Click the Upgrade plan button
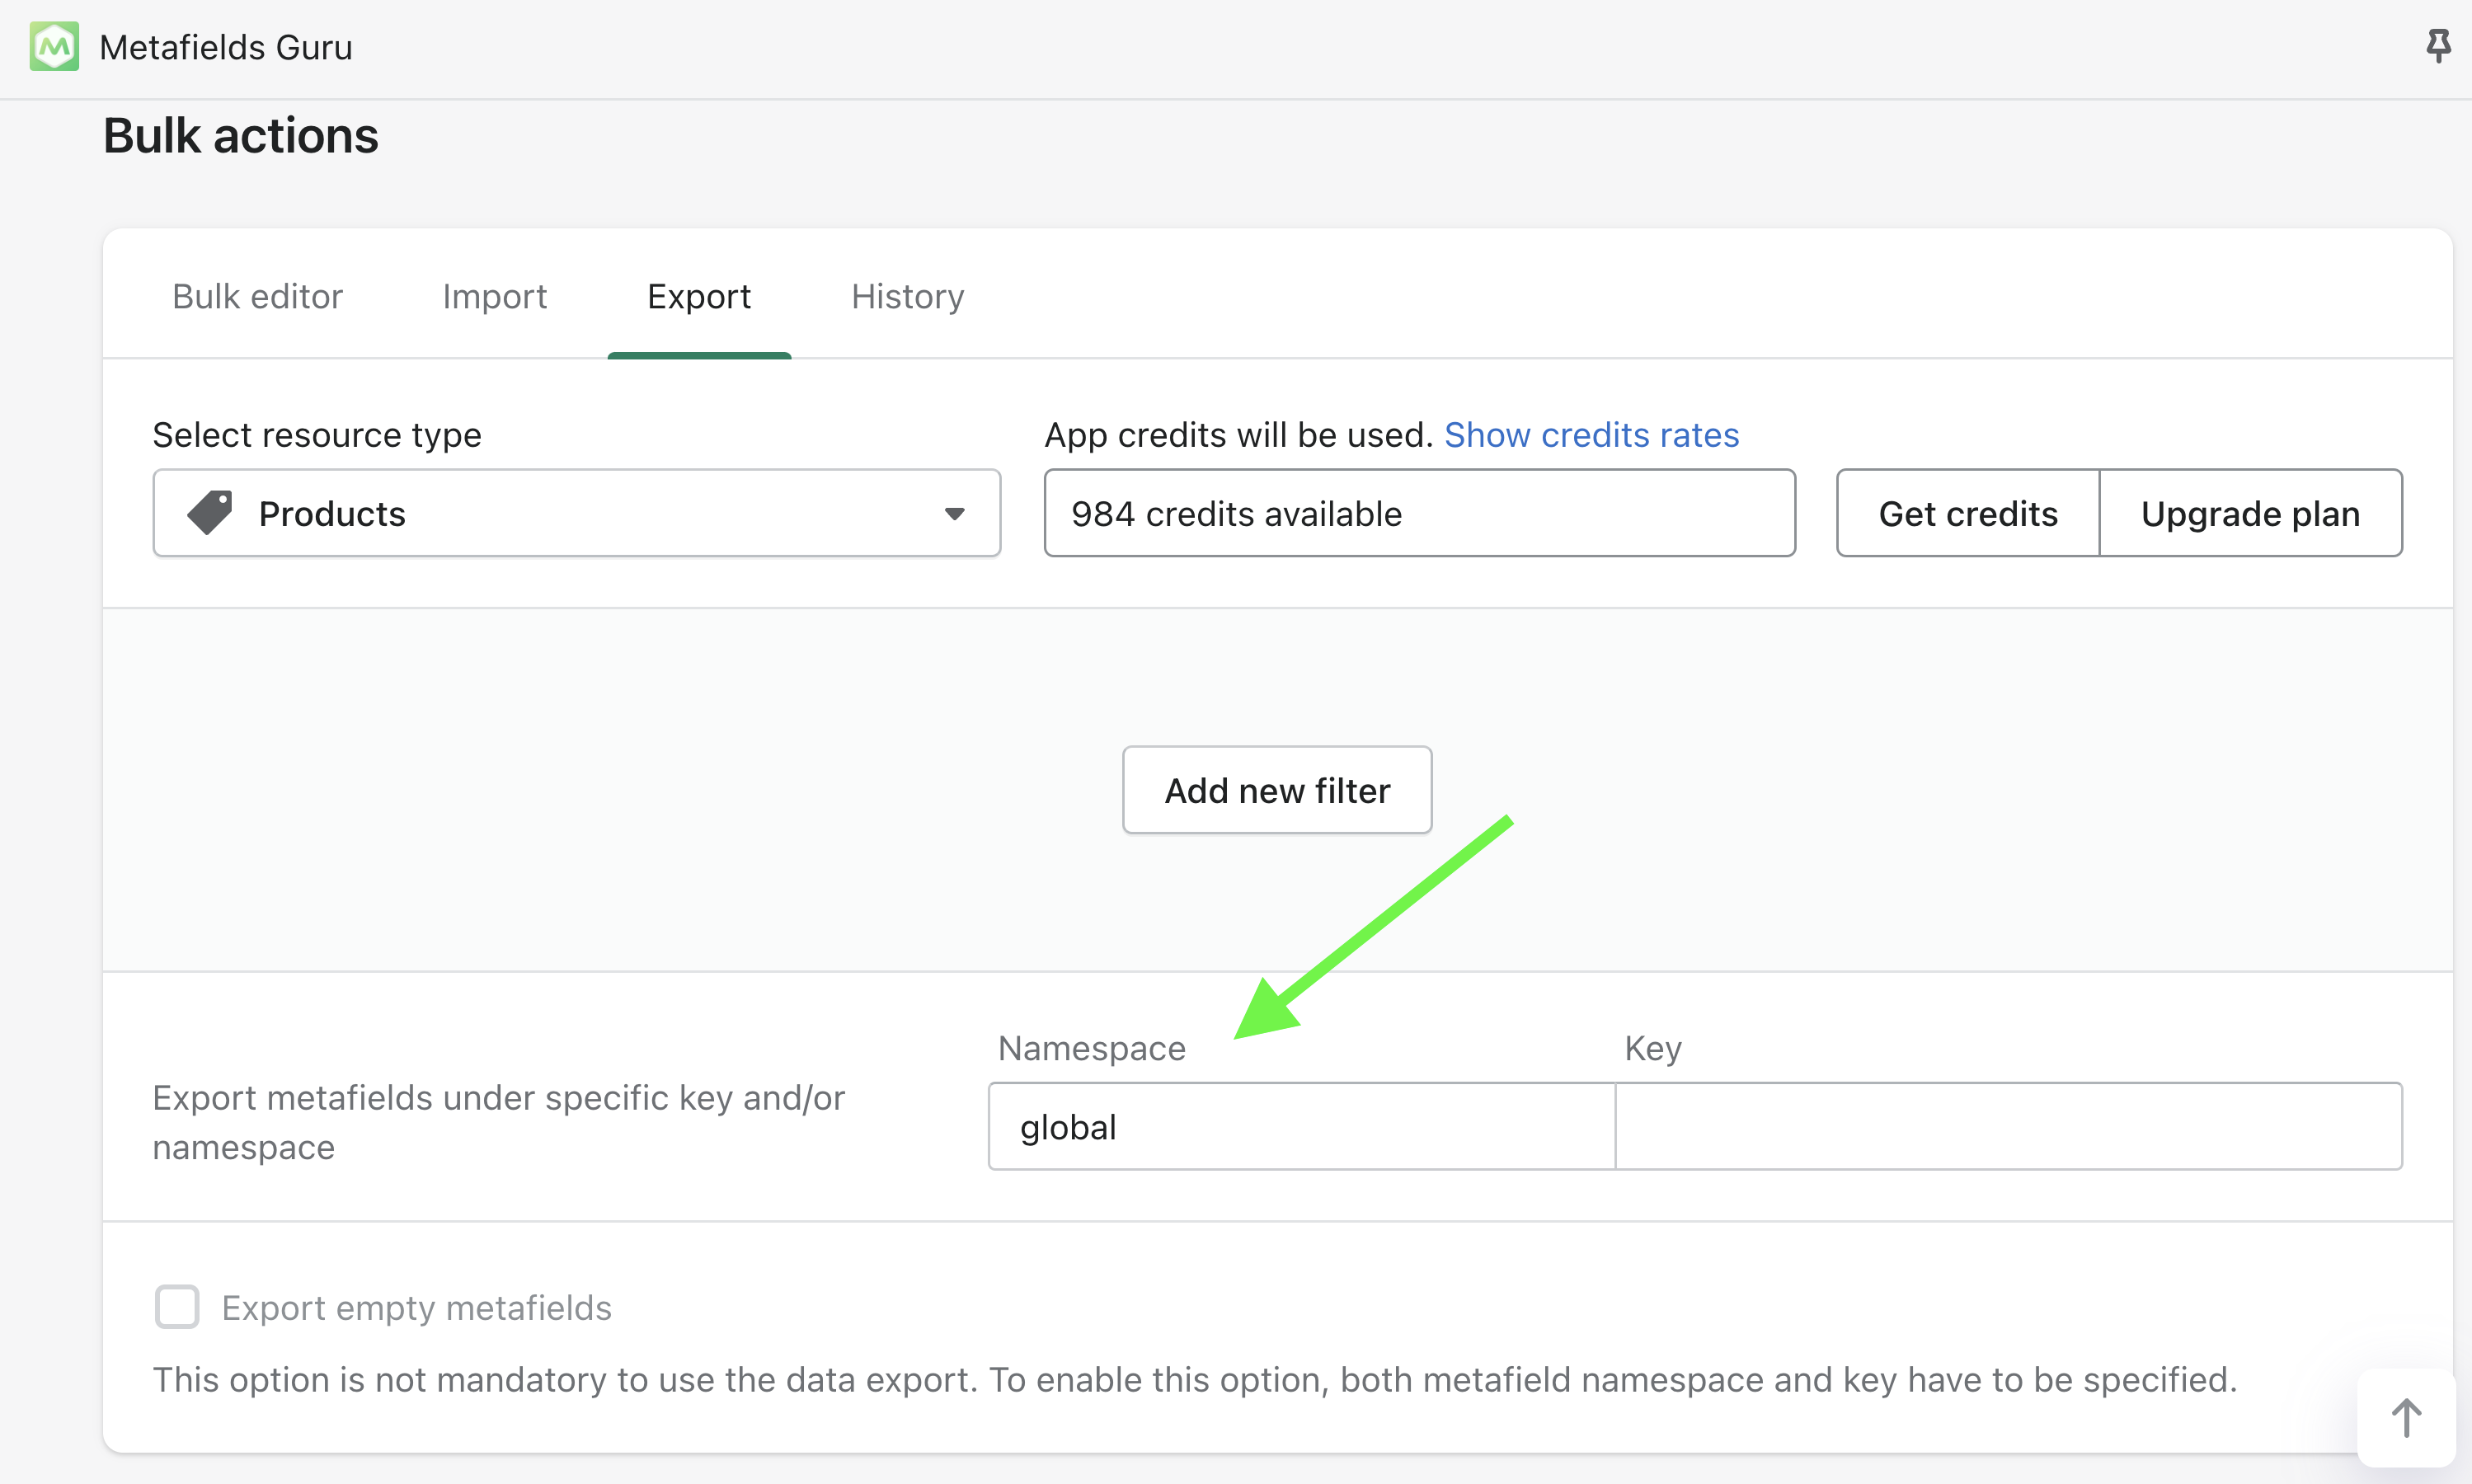Image resolution: width=2472 pixels, height=1484 pixels. [2250, 513]
